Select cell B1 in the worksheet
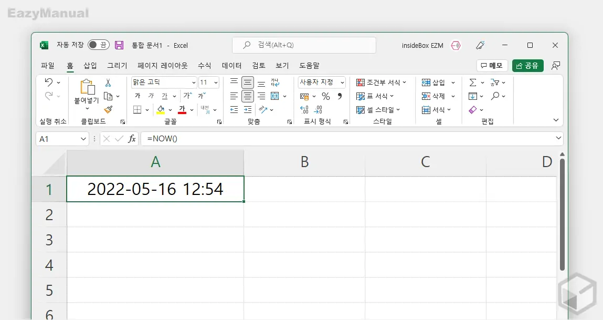The width and height of the screenshot is (603, 320). pyautogui.click(x=304, y=190)
